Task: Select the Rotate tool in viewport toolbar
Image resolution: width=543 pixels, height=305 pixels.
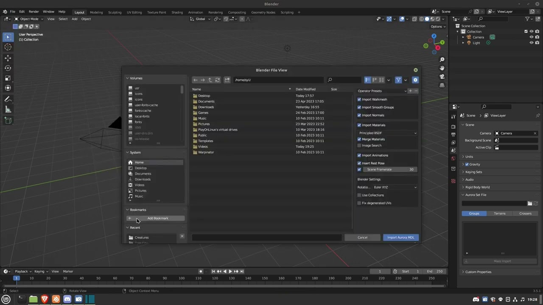Action: (x=8, y=68)
